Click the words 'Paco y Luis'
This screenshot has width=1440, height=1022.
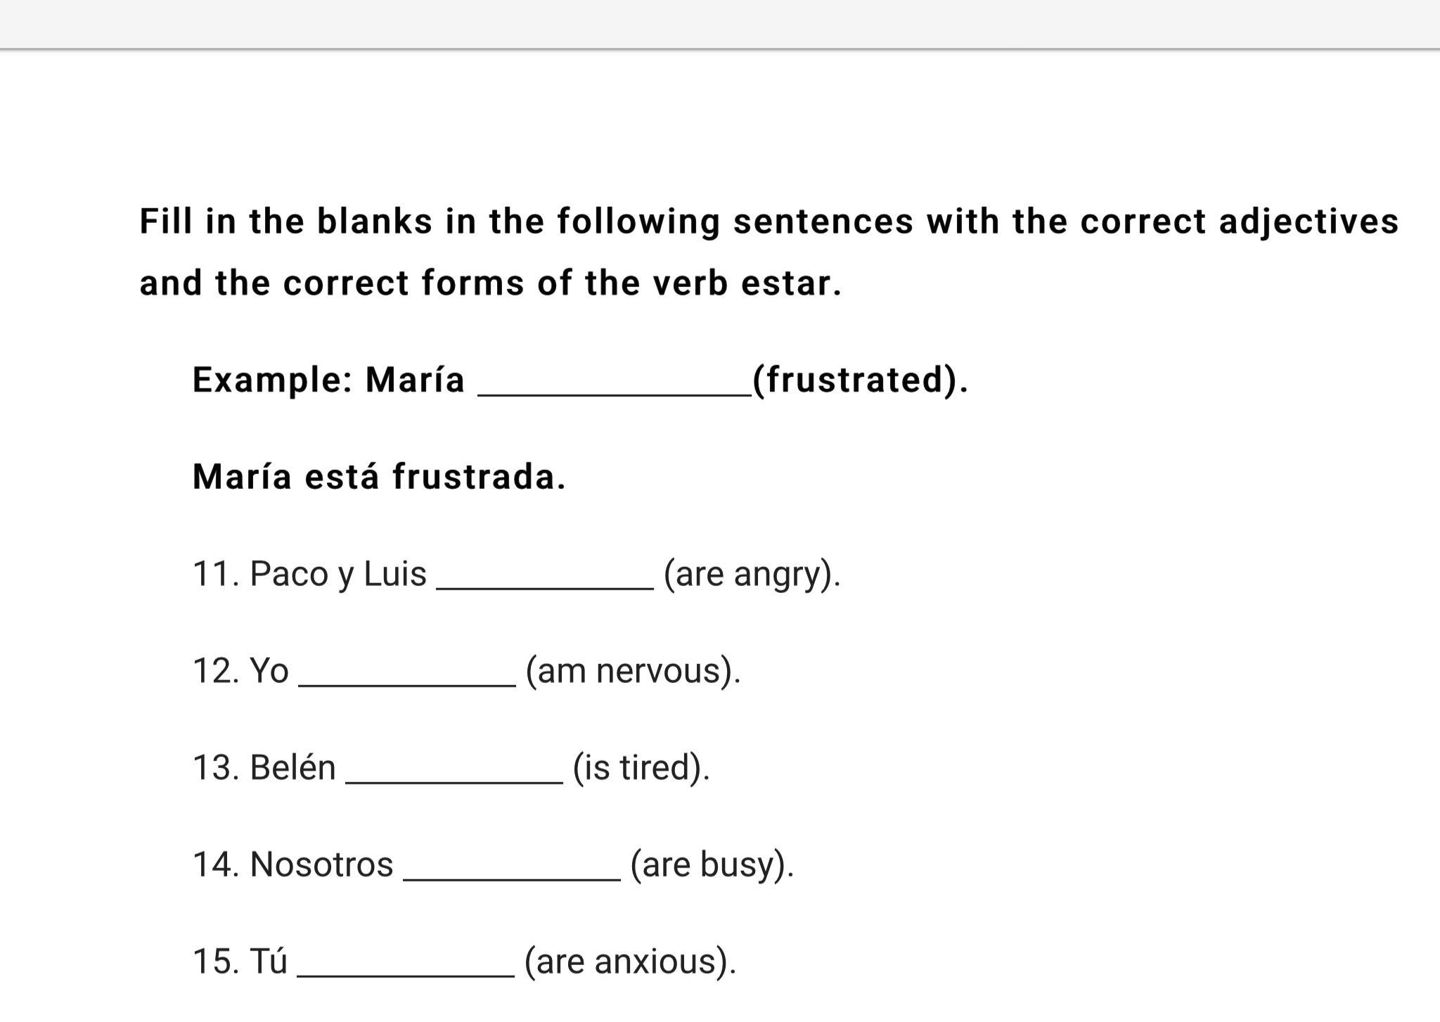[338, 573]
